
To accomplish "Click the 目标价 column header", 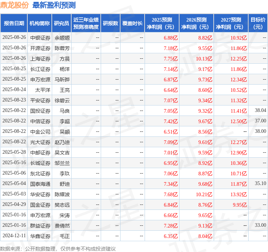I will tap(258, 23).
